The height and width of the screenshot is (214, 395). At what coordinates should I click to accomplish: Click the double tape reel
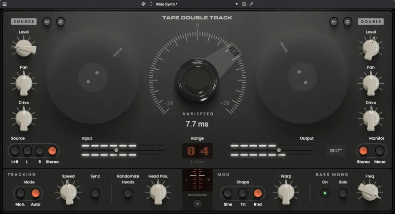[x=302, y=77]
